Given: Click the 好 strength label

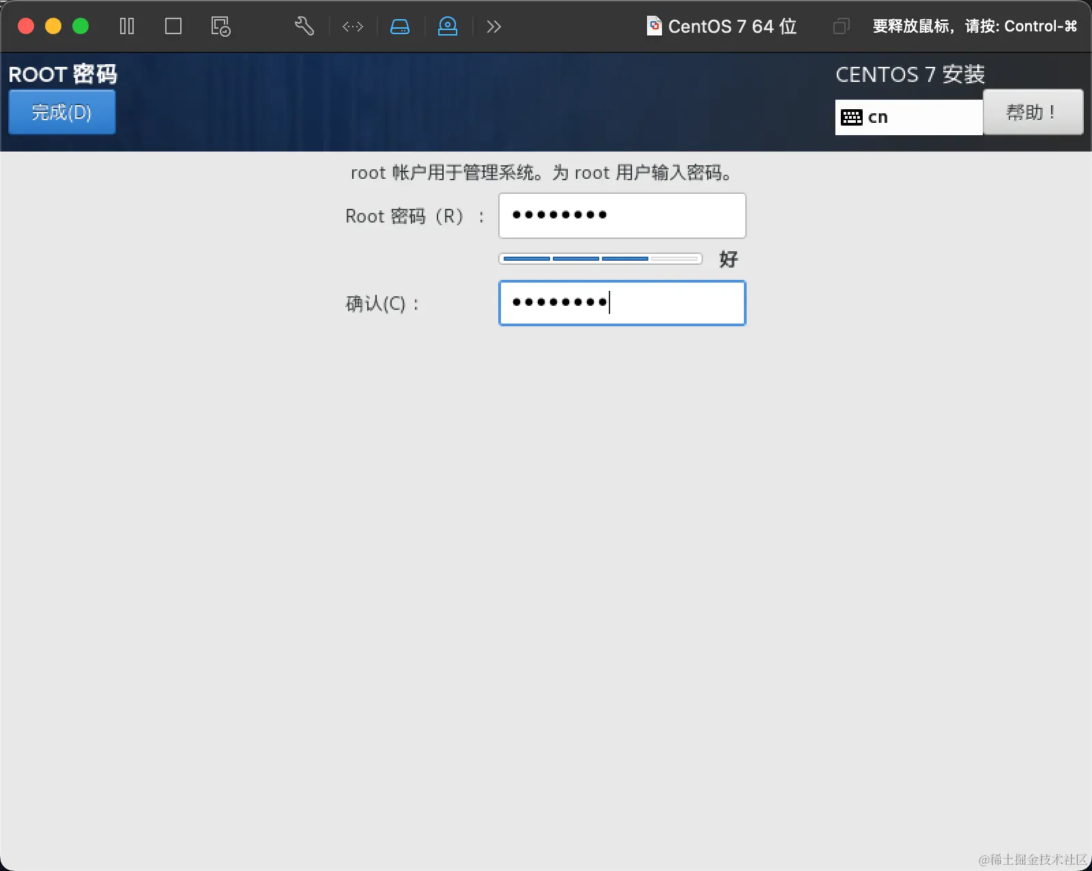Looking at the screenshot, I should point(729,259).
